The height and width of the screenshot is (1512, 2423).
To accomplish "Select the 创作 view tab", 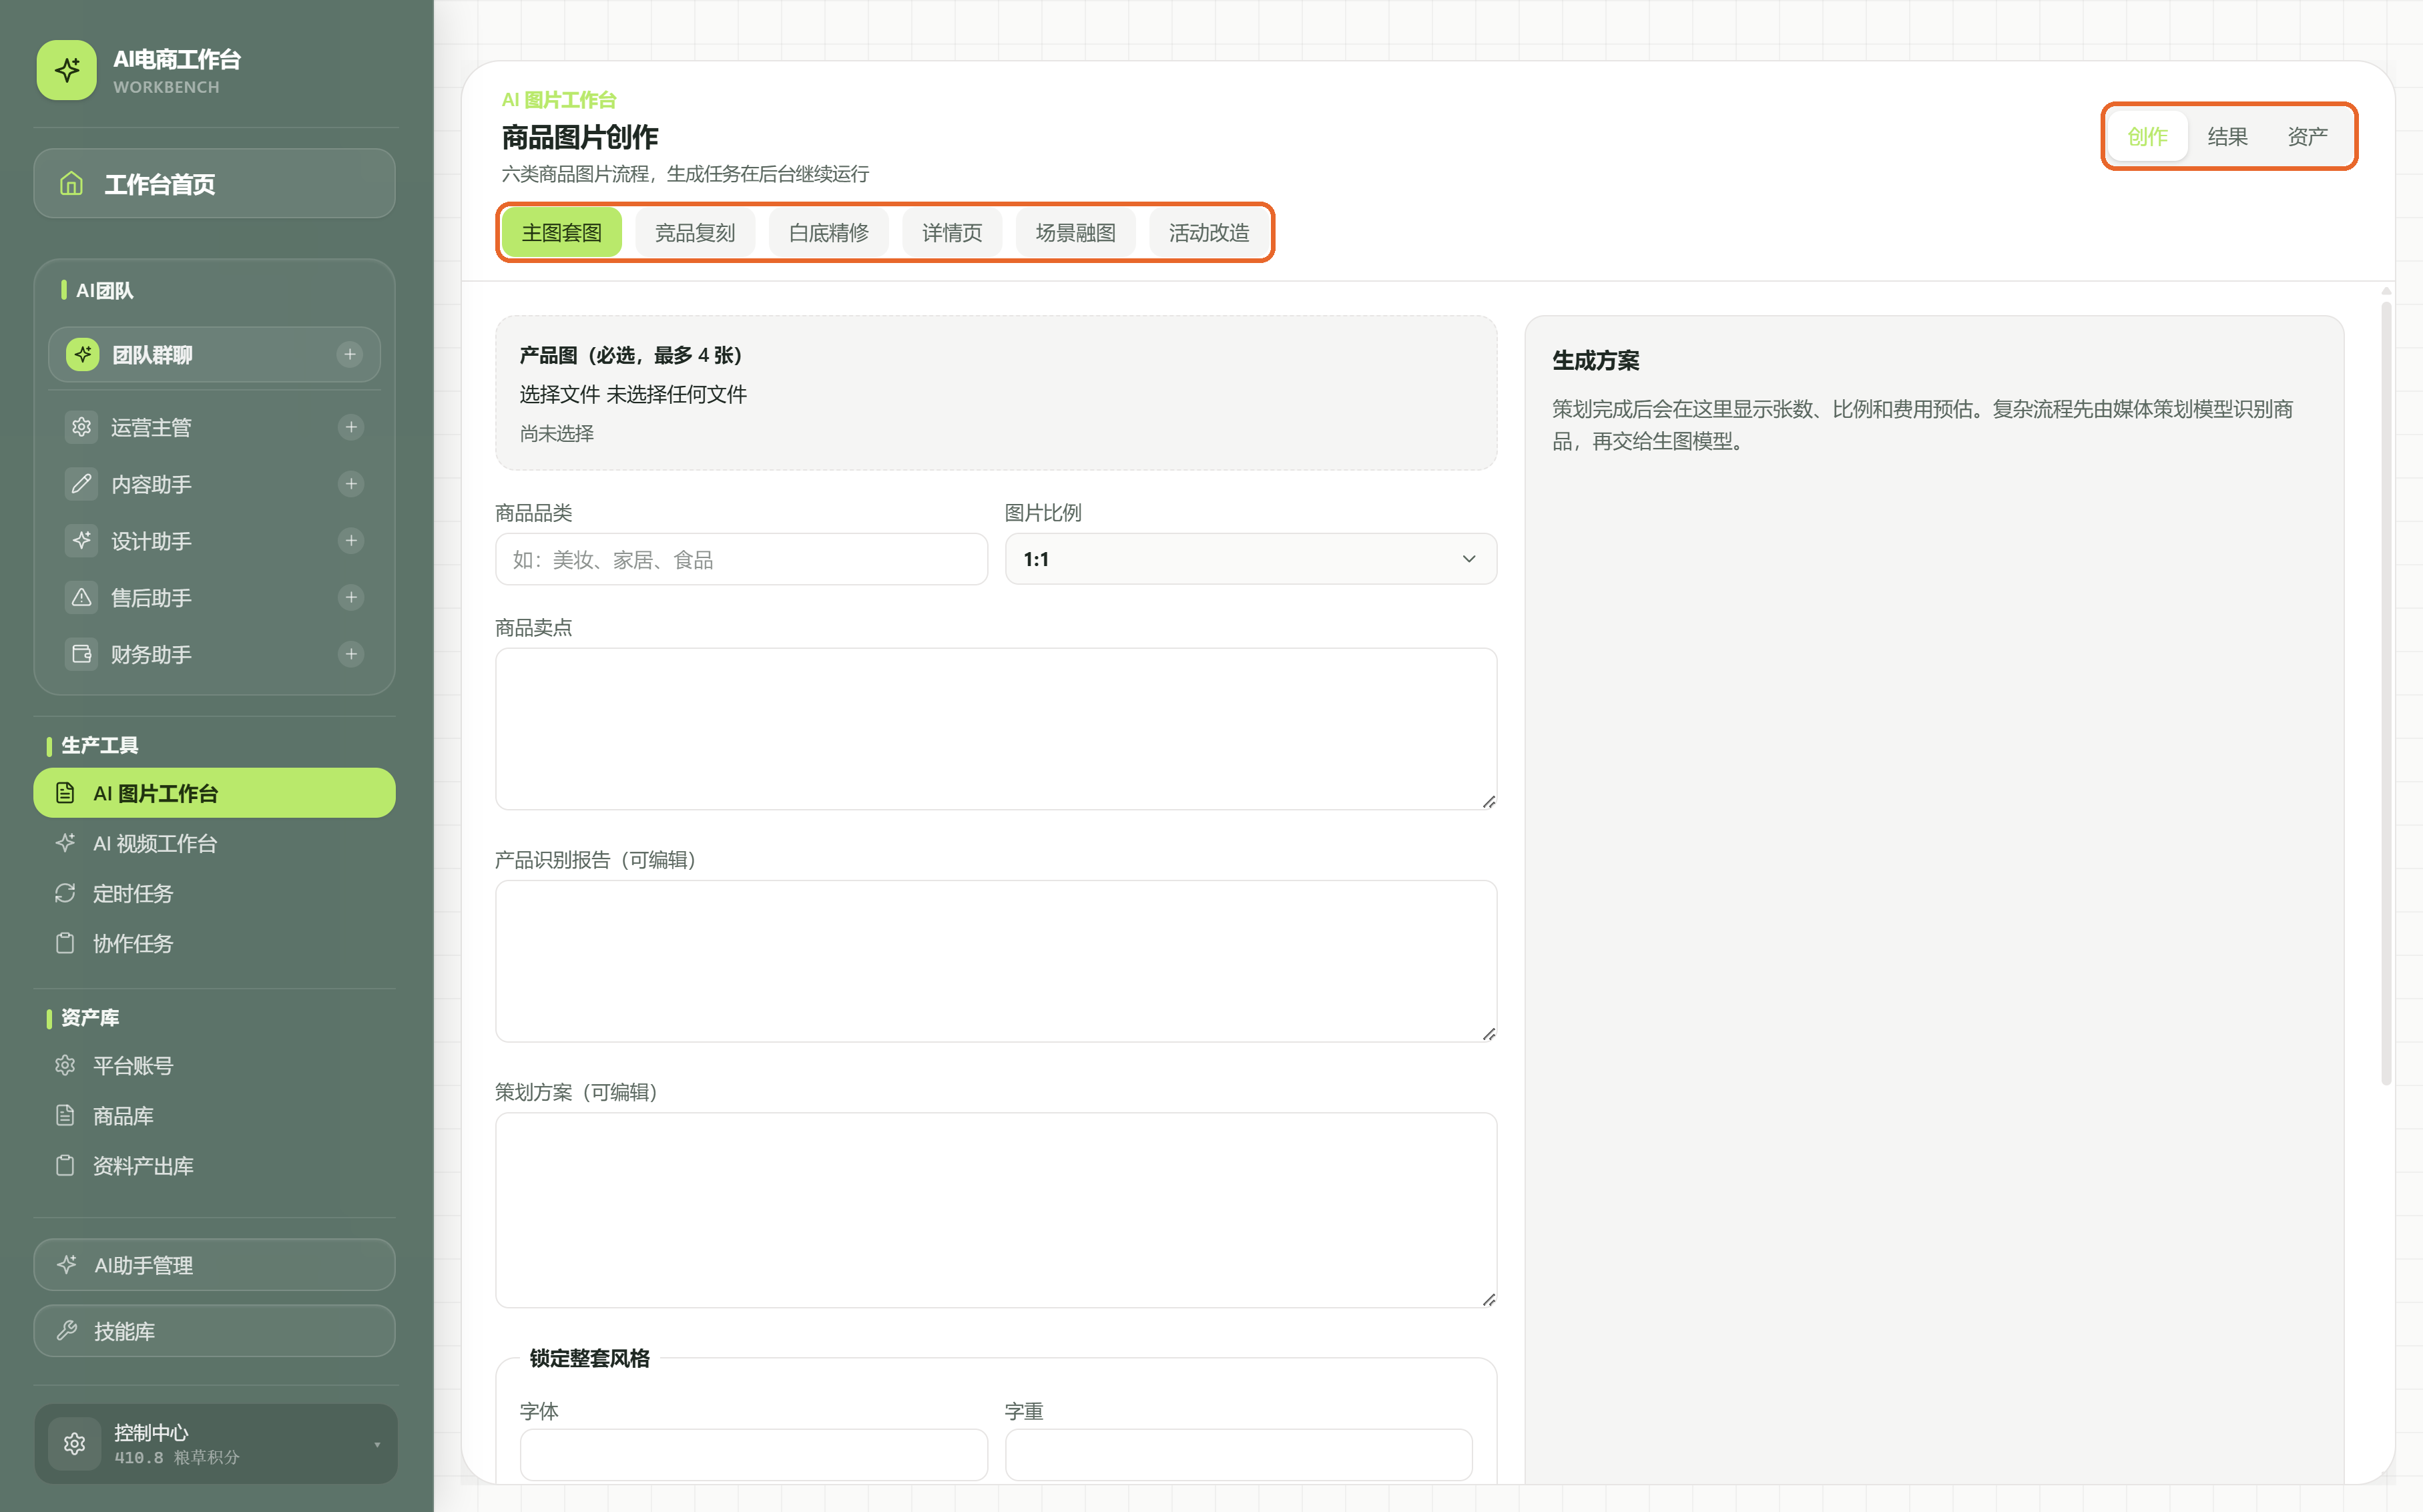I will pyautogui.click(x=2147, y=137).
